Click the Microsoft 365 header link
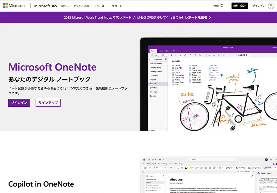Viewport: 277px width, 193px height. [46, 6]
